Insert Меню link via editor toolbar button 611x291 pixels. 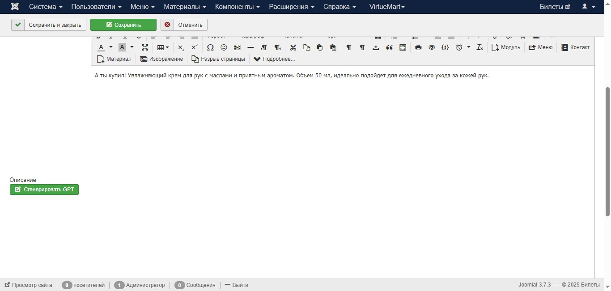[x=540, y=47]
